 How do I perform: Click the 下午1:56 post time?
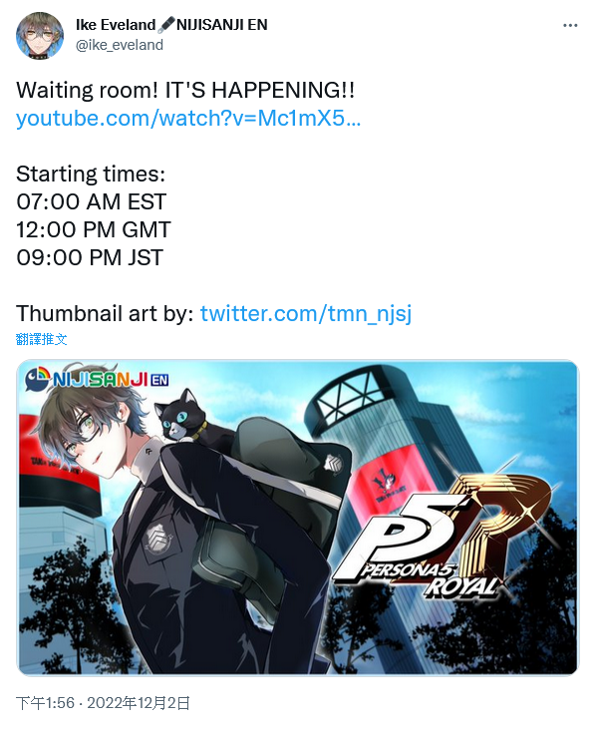[x=46, y=702]
